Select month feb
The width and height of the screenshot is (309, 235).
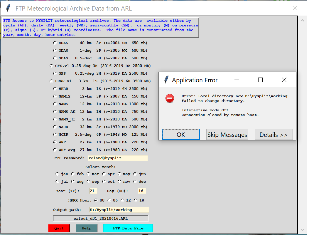pyautogui.click(x=73, y=174)
